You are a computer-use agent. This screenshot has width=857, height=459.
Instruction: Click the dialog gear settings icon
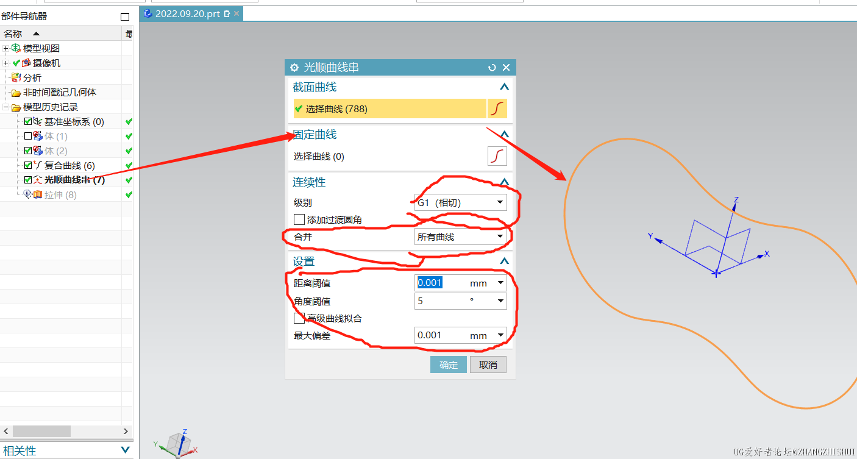point(294,67)
